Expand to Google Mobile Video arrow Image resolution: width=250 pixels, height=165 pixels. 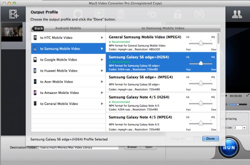pos(102,60)
